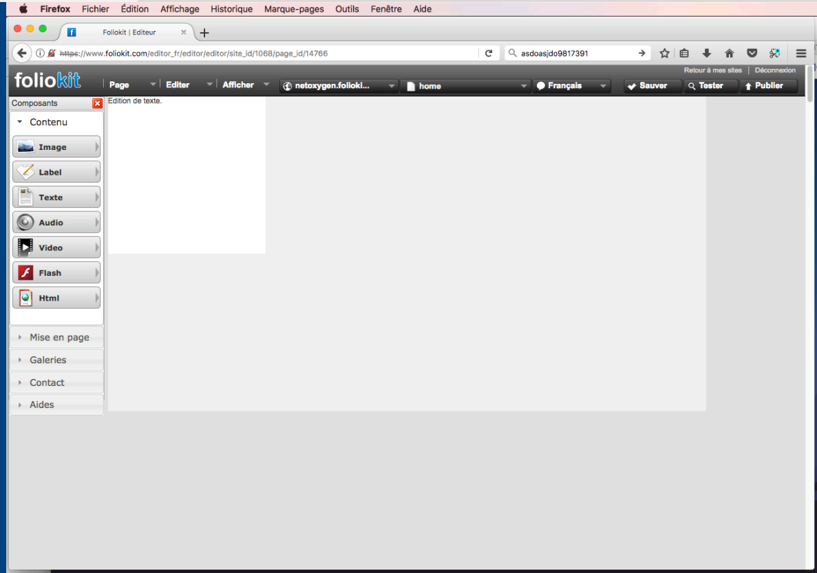Close the Composants panel
This screenshot has height=573, width=817.
pyautogui.click(x=97, y=104)
